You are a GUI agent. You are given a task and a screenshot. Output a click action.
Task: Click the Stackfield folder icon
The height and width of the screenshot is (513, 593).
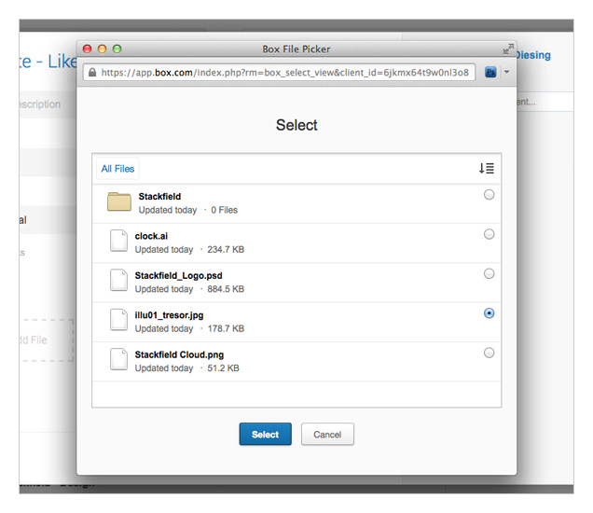[x=119, y=201]
